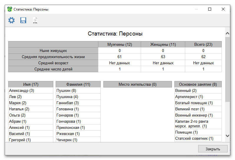
Task: Click Нет данных in the Мужчины column
Action: coord(120,63)
